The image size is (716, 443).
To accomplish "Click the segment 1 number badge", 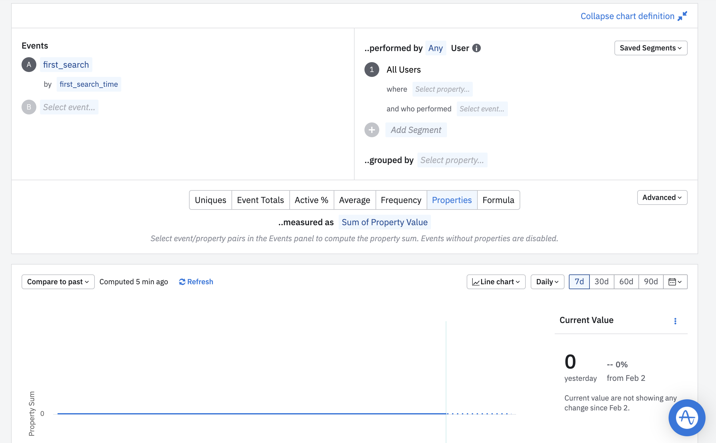I will pos(372,70).
